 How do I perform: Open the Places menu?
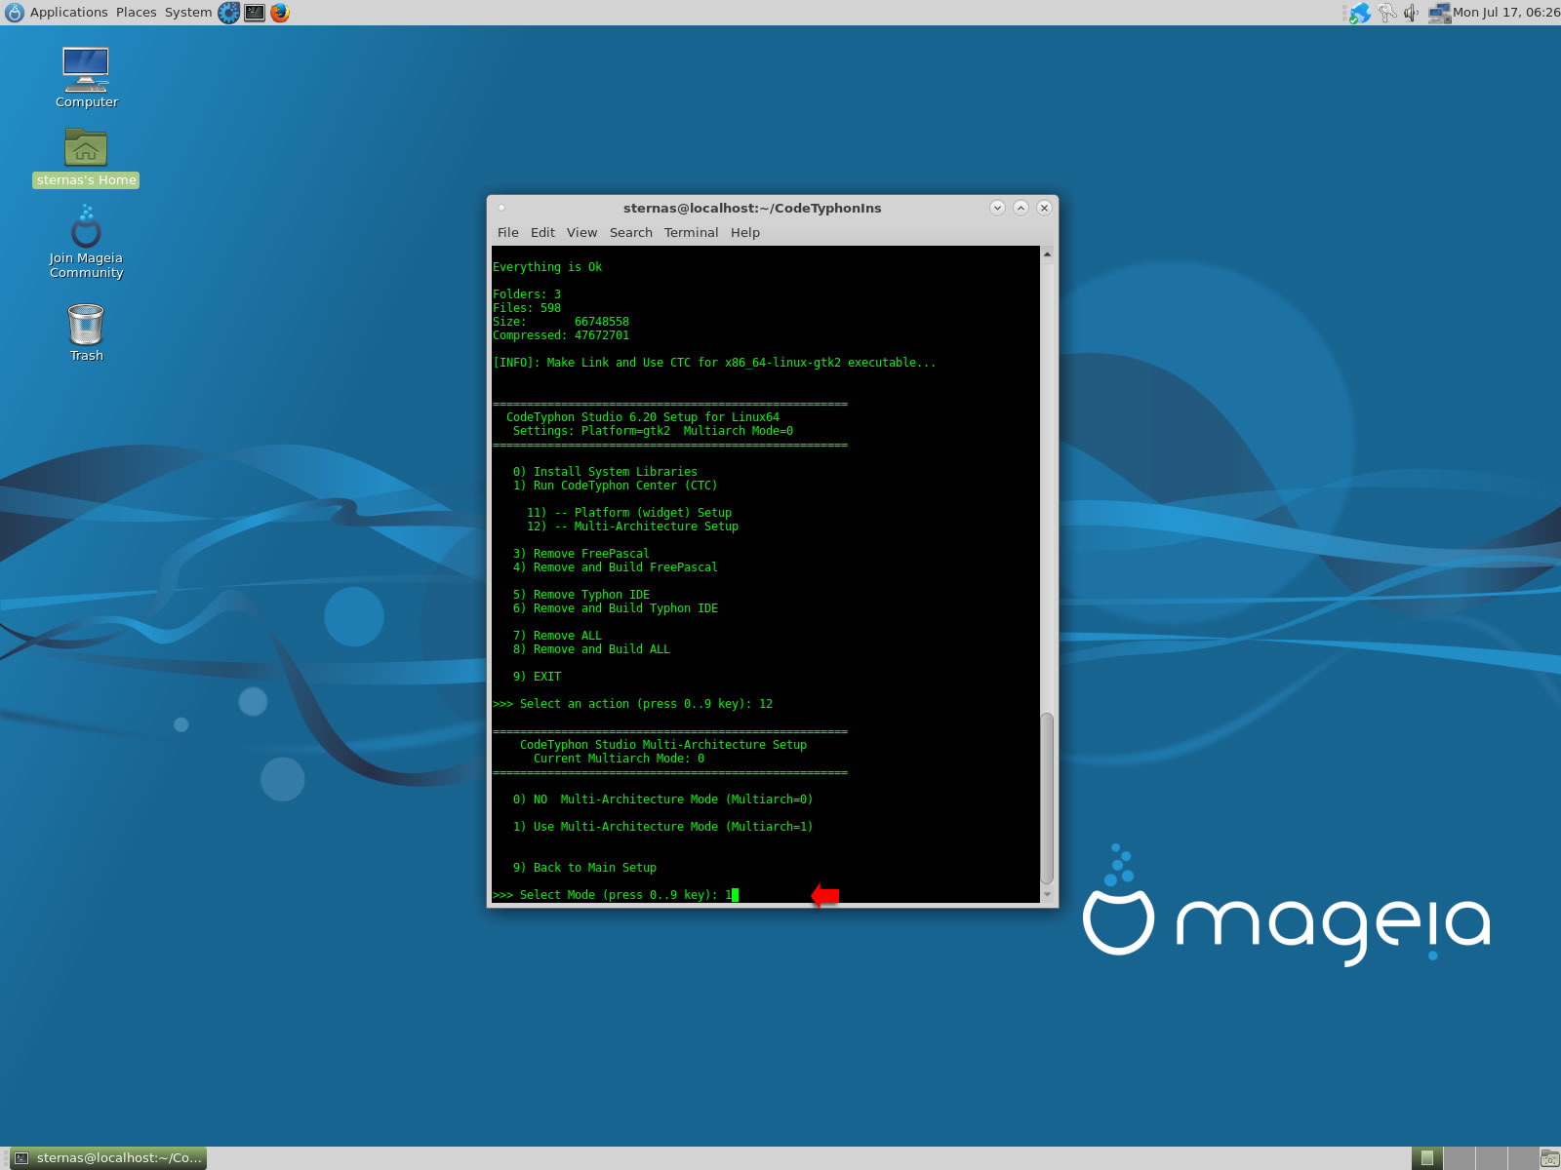(x=136, y=13)
